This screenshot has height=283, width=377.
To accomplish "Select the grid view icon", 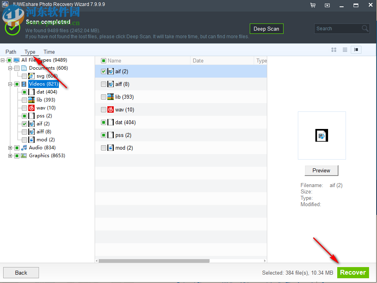I will coord(334,50).
